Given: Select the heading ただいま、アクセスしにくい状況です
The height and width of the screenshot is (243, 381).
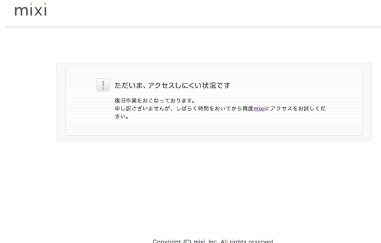Looking at the screenshot, I should point(172,85).
